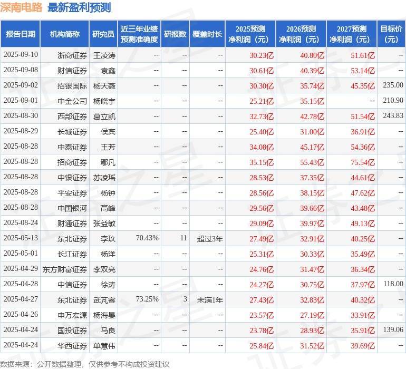Select analyst name 高峰

[108, 208]
